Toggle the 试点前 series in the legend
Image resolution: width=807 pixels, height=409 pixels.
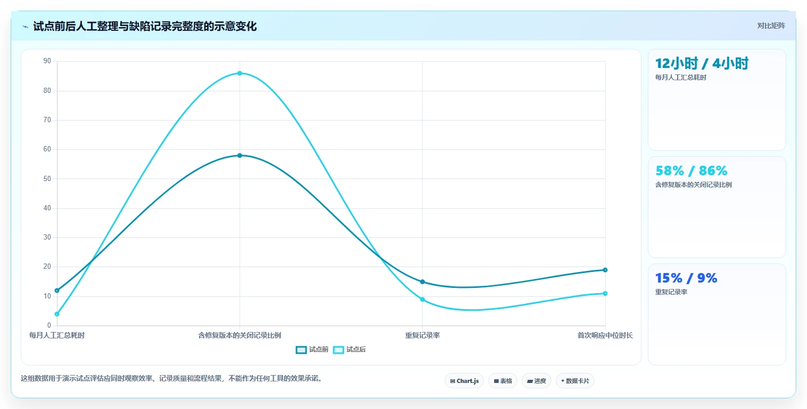tap(312, 350)
